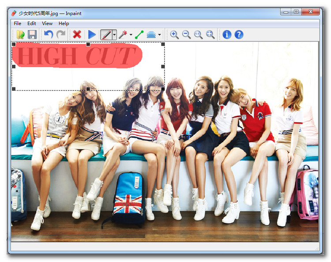Screen dimensions: 331x262
Task: Zoom out of the image
Action: click(186, 34)
